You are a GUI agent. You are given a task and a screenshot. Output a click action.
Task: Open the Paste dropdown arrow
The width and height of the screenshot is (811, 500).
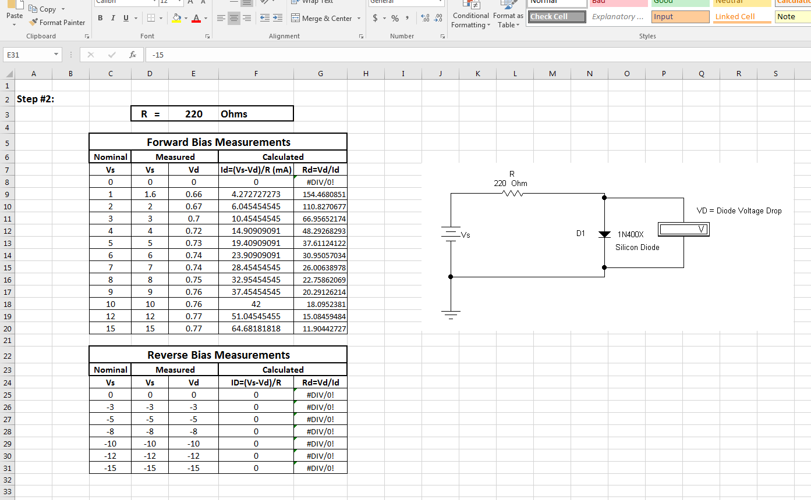click(15, 24)
